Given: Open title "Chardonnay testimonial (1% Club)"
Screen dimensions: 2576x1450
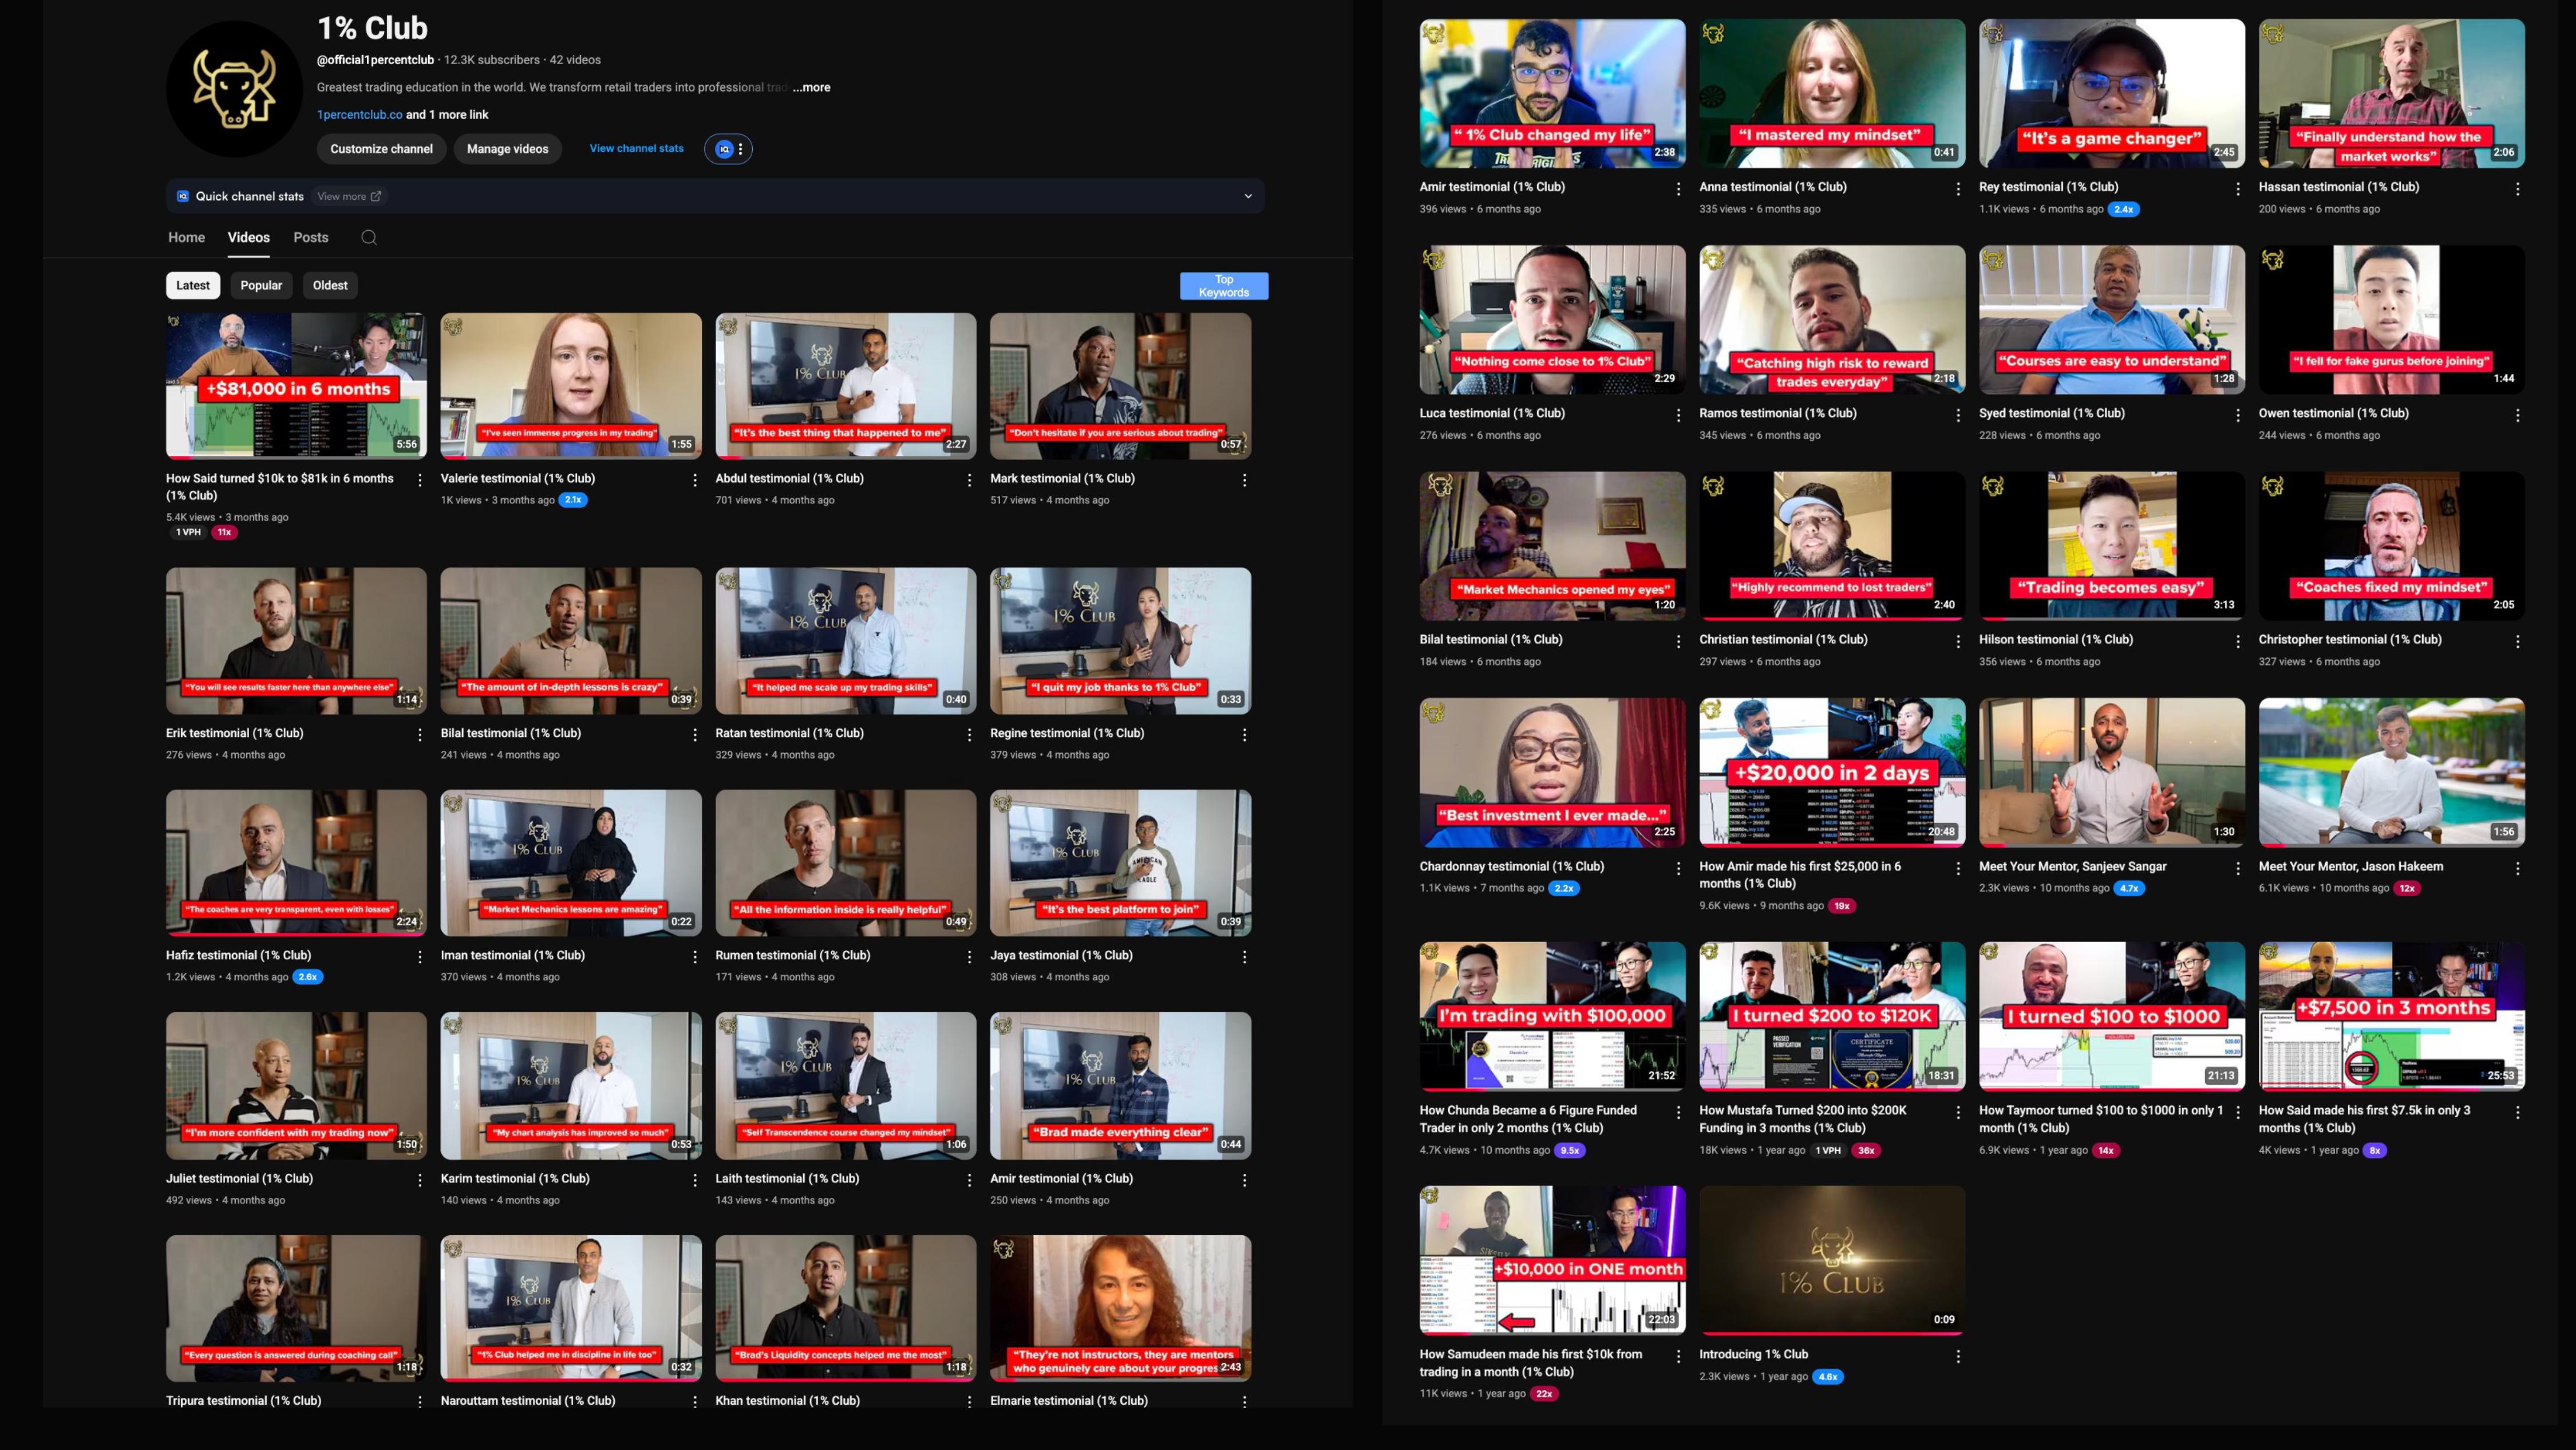Looking at the screenshot, I should pos(1511,866).
